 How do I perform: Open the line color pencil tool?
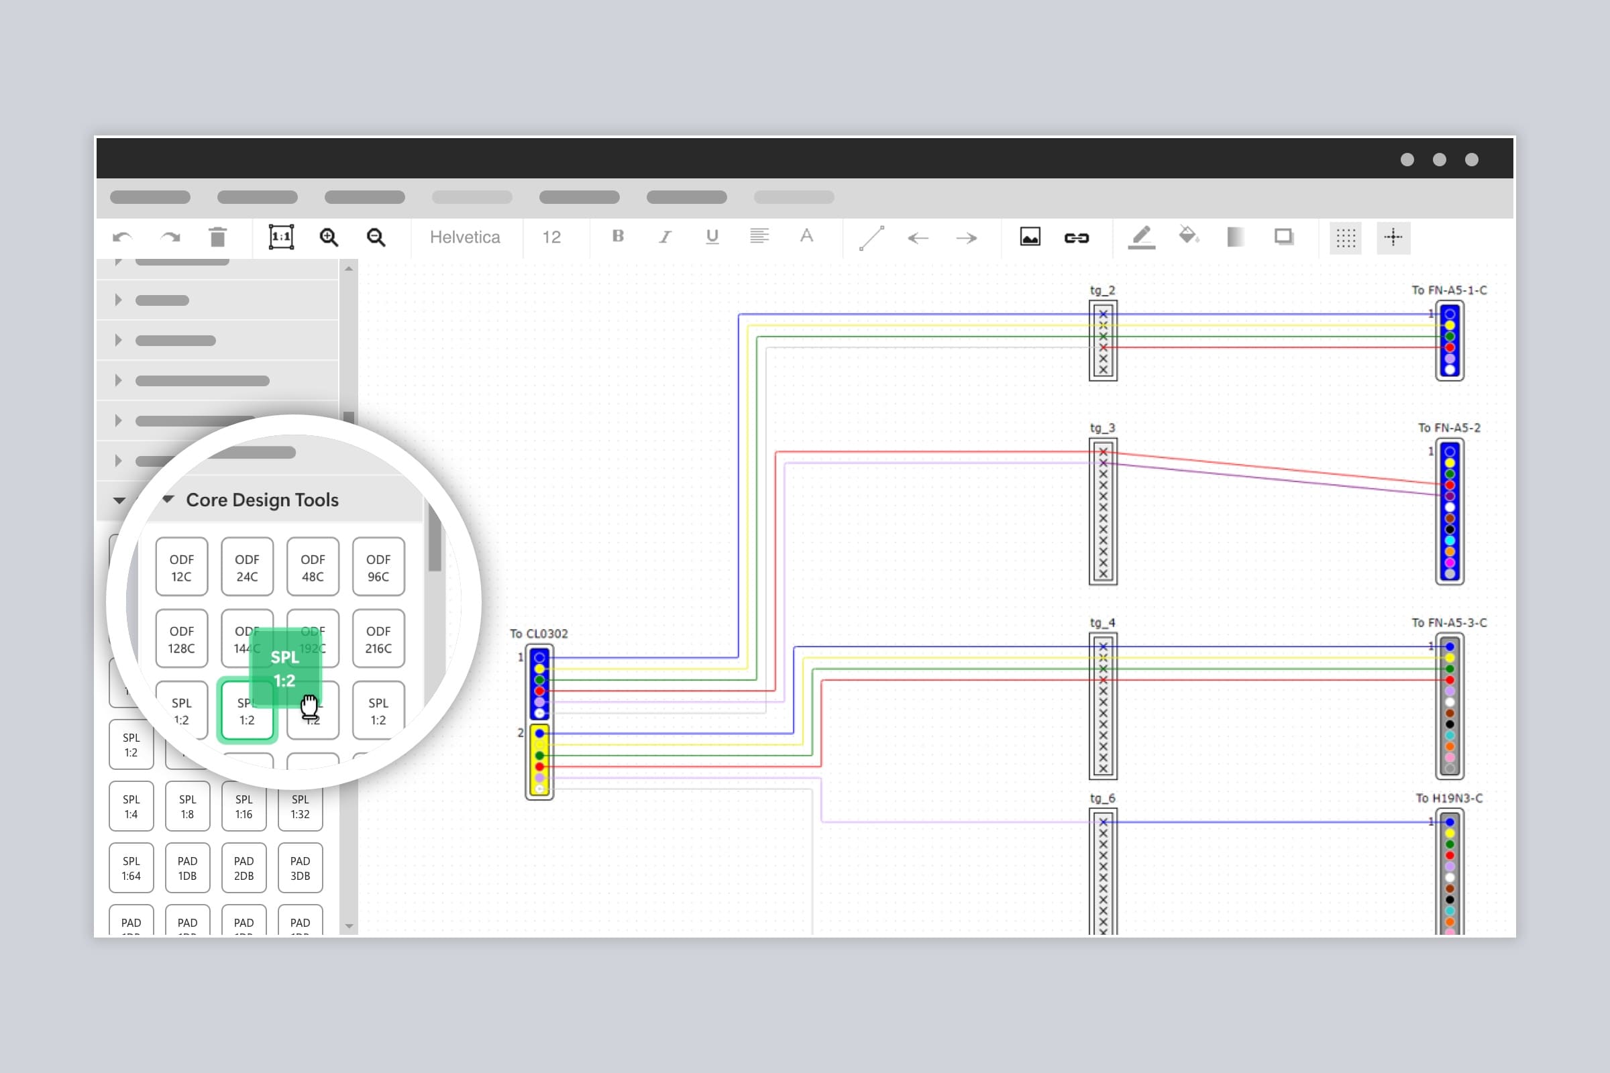tap(1142, 237)
